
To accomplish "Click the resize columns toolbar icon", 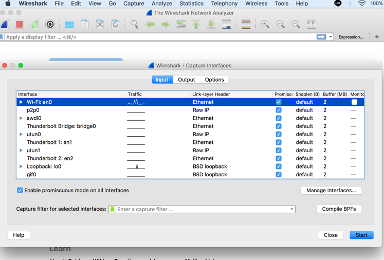I will (312, 24).
